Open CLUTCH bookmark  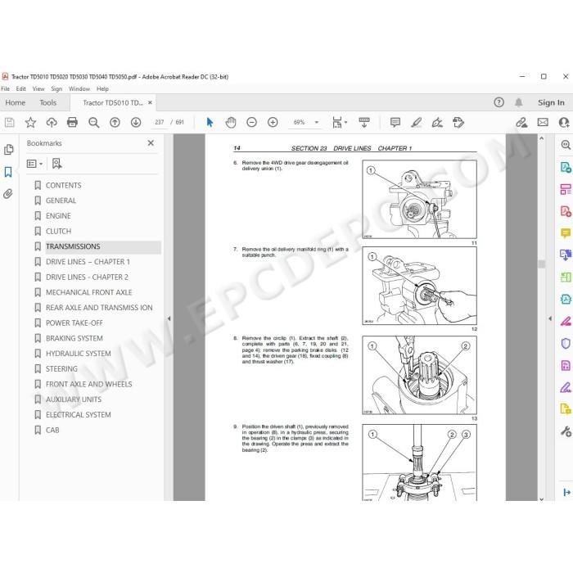(x=58, y=232)
